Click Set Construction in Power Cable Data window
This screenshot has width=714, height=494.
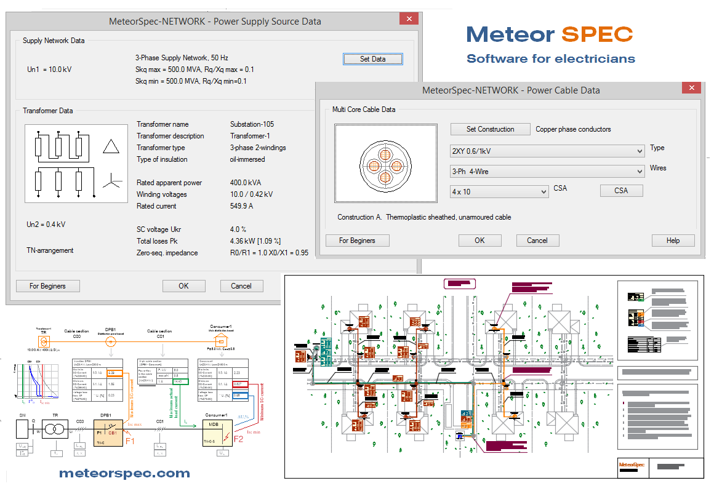tap(490, 129)
